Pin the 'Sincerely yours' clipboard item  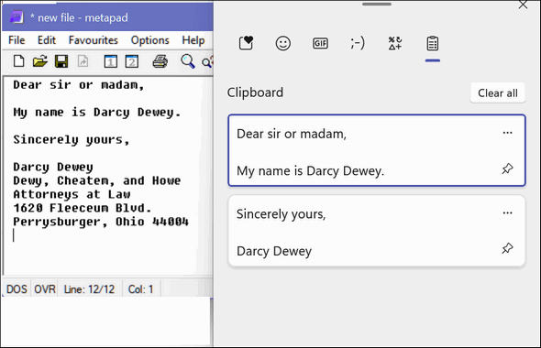507,248
